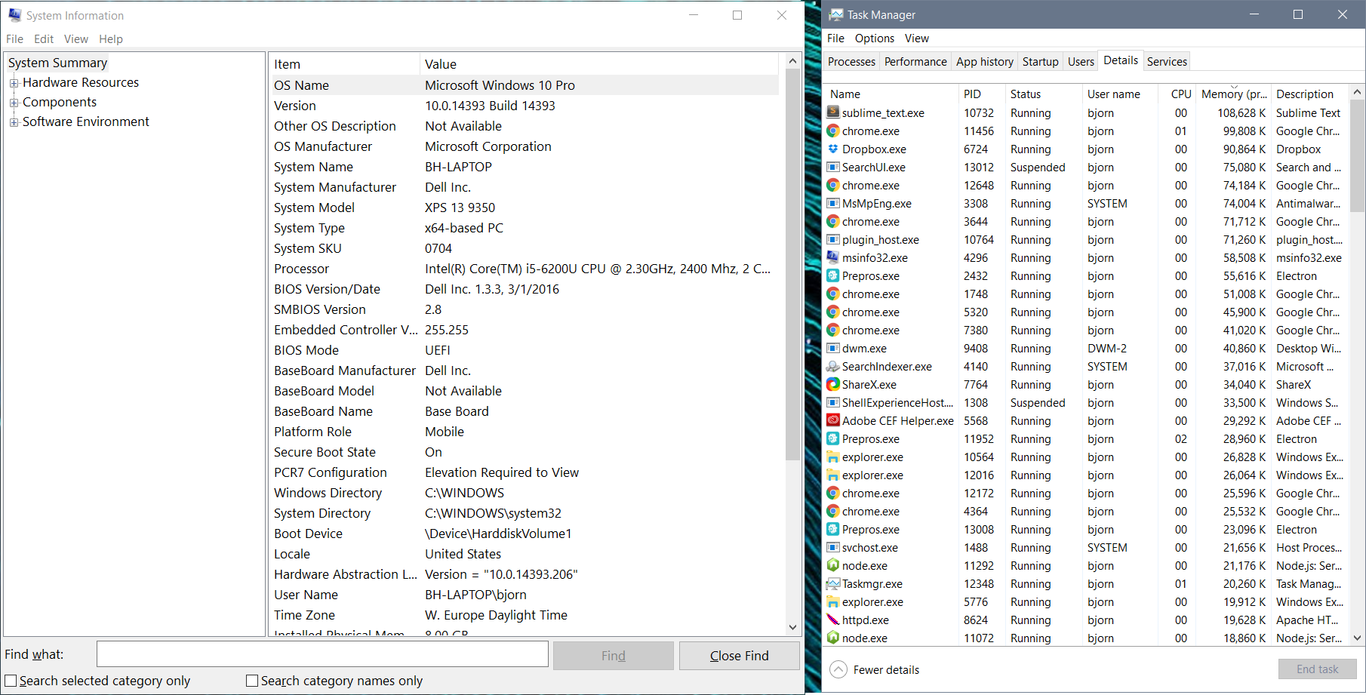This screenshot has height=695, width=1366.
Task: Click the msinfo32.exe process icon
Action: pos(832,257)
